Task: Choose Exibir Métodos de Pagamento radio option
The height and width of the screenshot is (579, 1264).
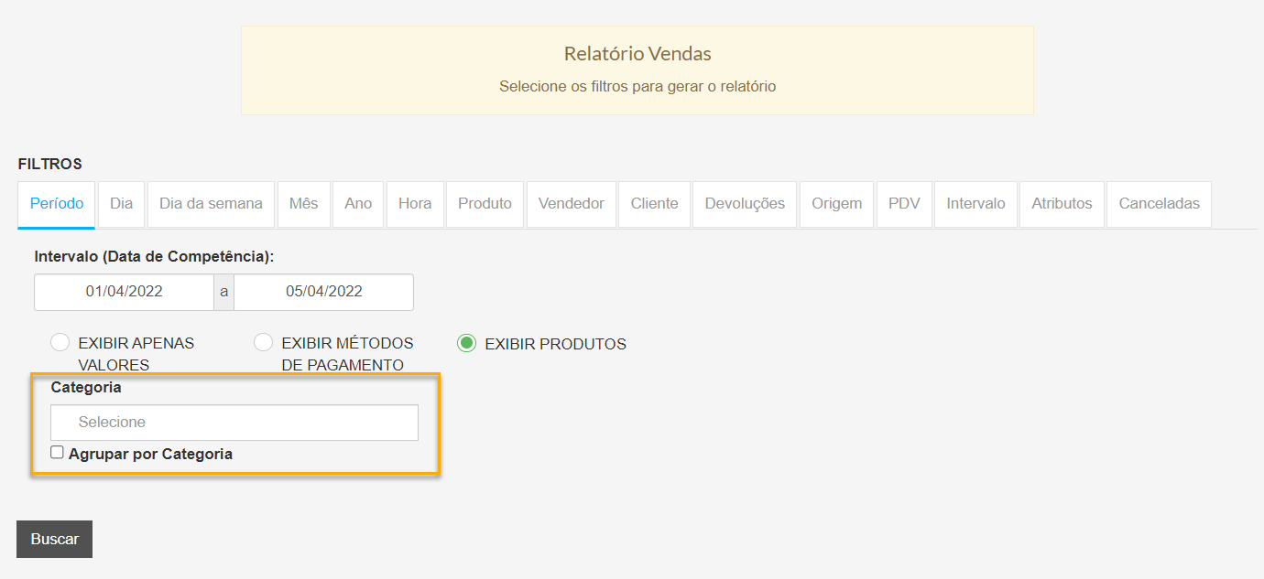Action: pos(264,343)
